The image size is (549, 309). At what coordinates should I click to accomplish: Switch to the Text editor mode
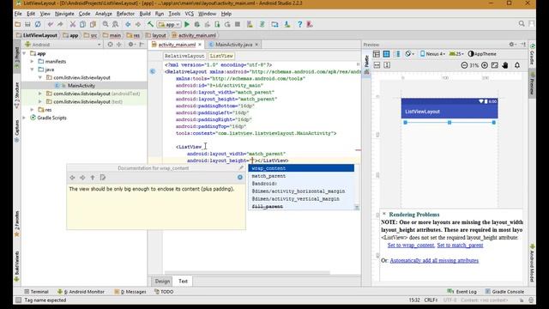[183, 281]
